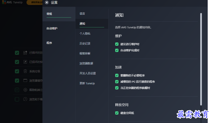Click the 系统垃圾 label in background list

click(35, 71)
